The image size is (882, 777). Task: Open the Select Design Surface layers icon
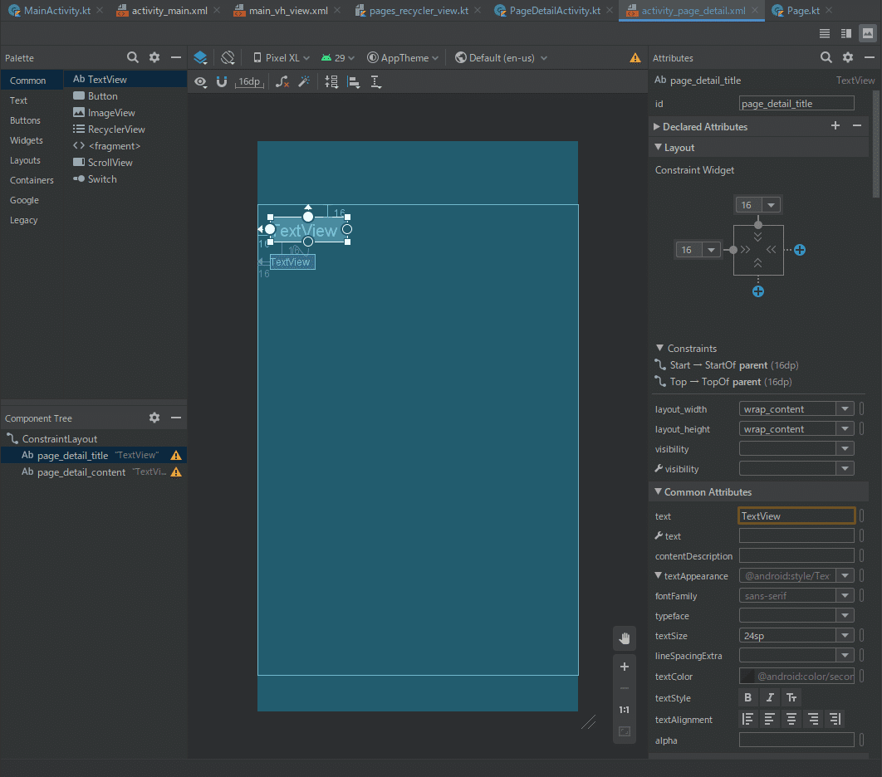point(200,58)
